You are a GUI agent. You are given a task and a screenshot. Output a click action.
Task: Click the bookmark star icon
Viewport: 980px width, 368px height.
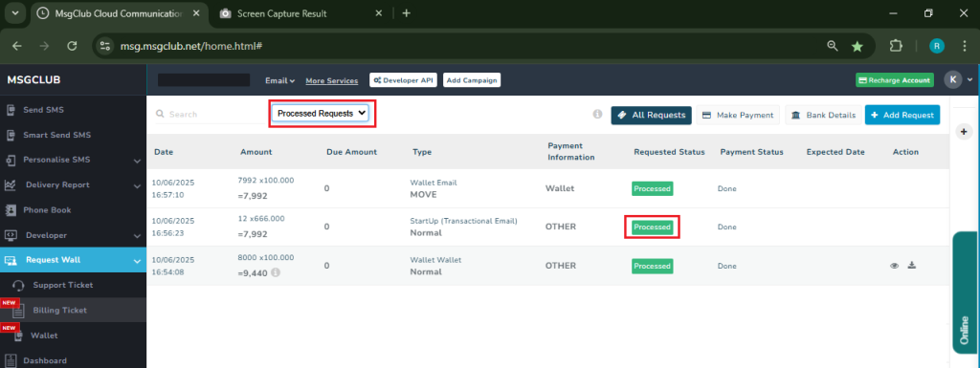pos(857,46)
